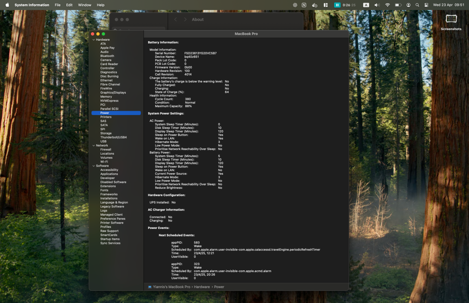Open the Help menu

pos(100,5)
